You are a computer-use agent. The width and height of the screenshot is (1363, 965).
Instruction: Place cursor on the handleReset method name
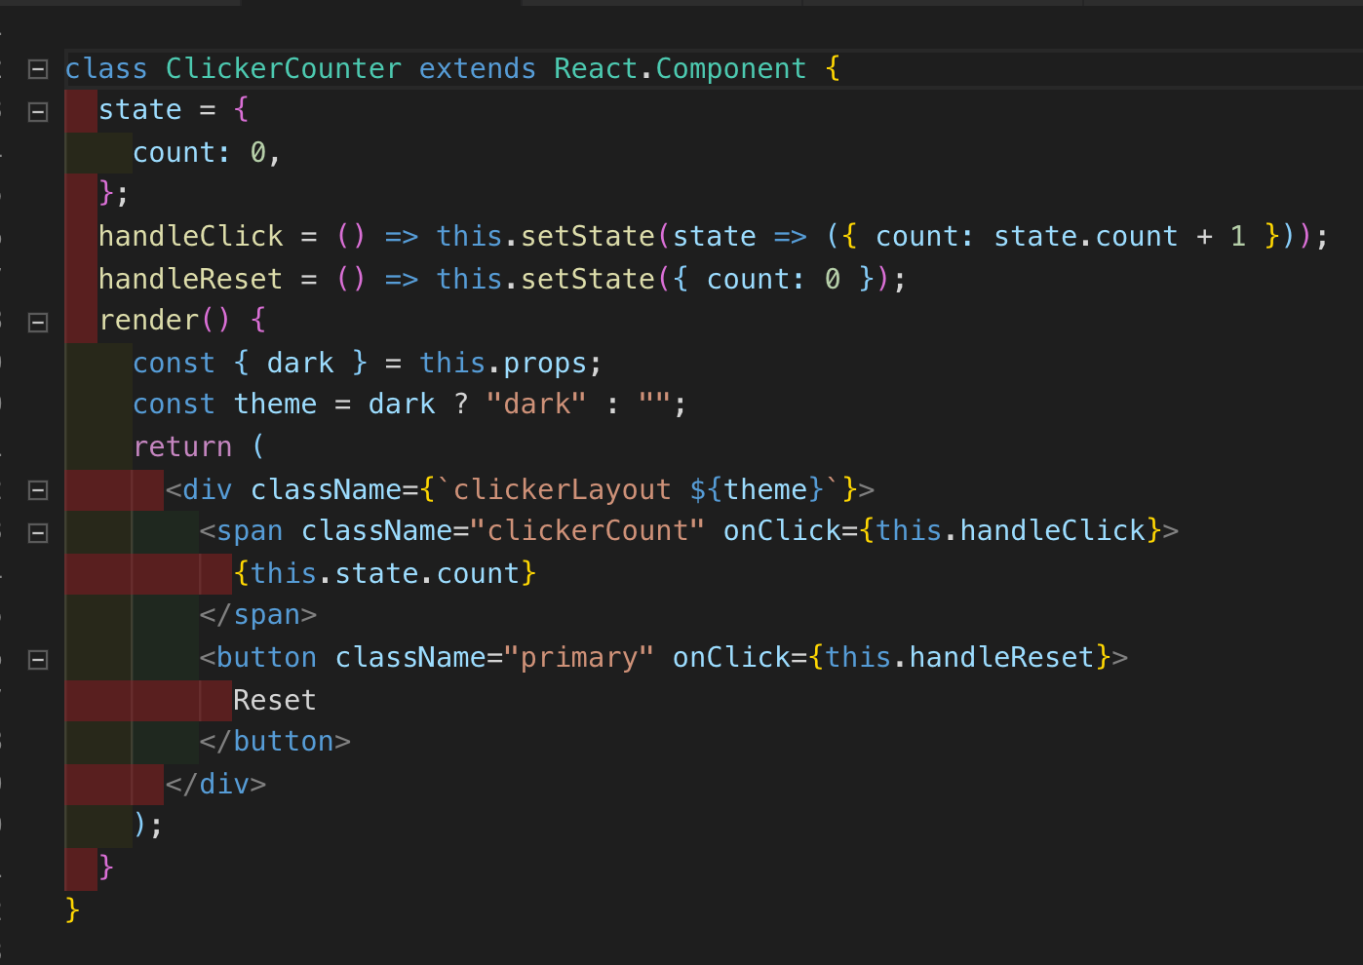(x=190, y=279)
